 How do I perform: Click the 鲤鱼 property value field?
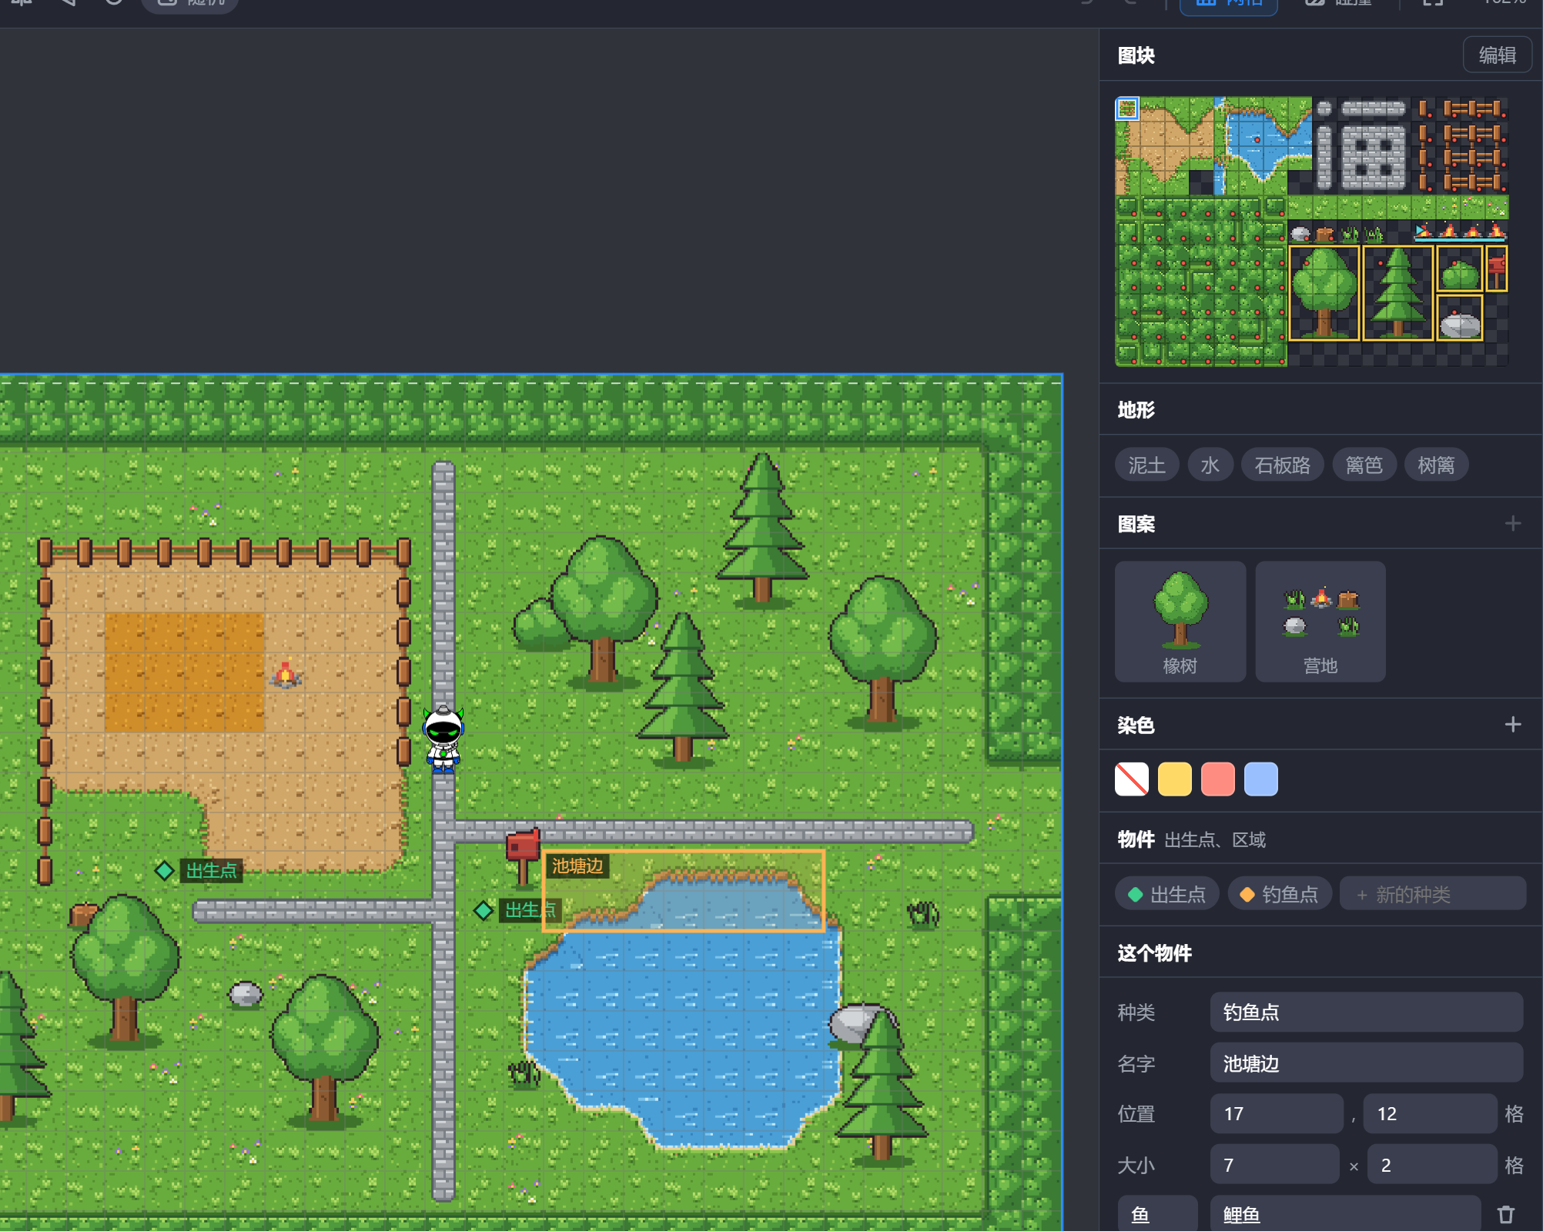point(1345,1214)
